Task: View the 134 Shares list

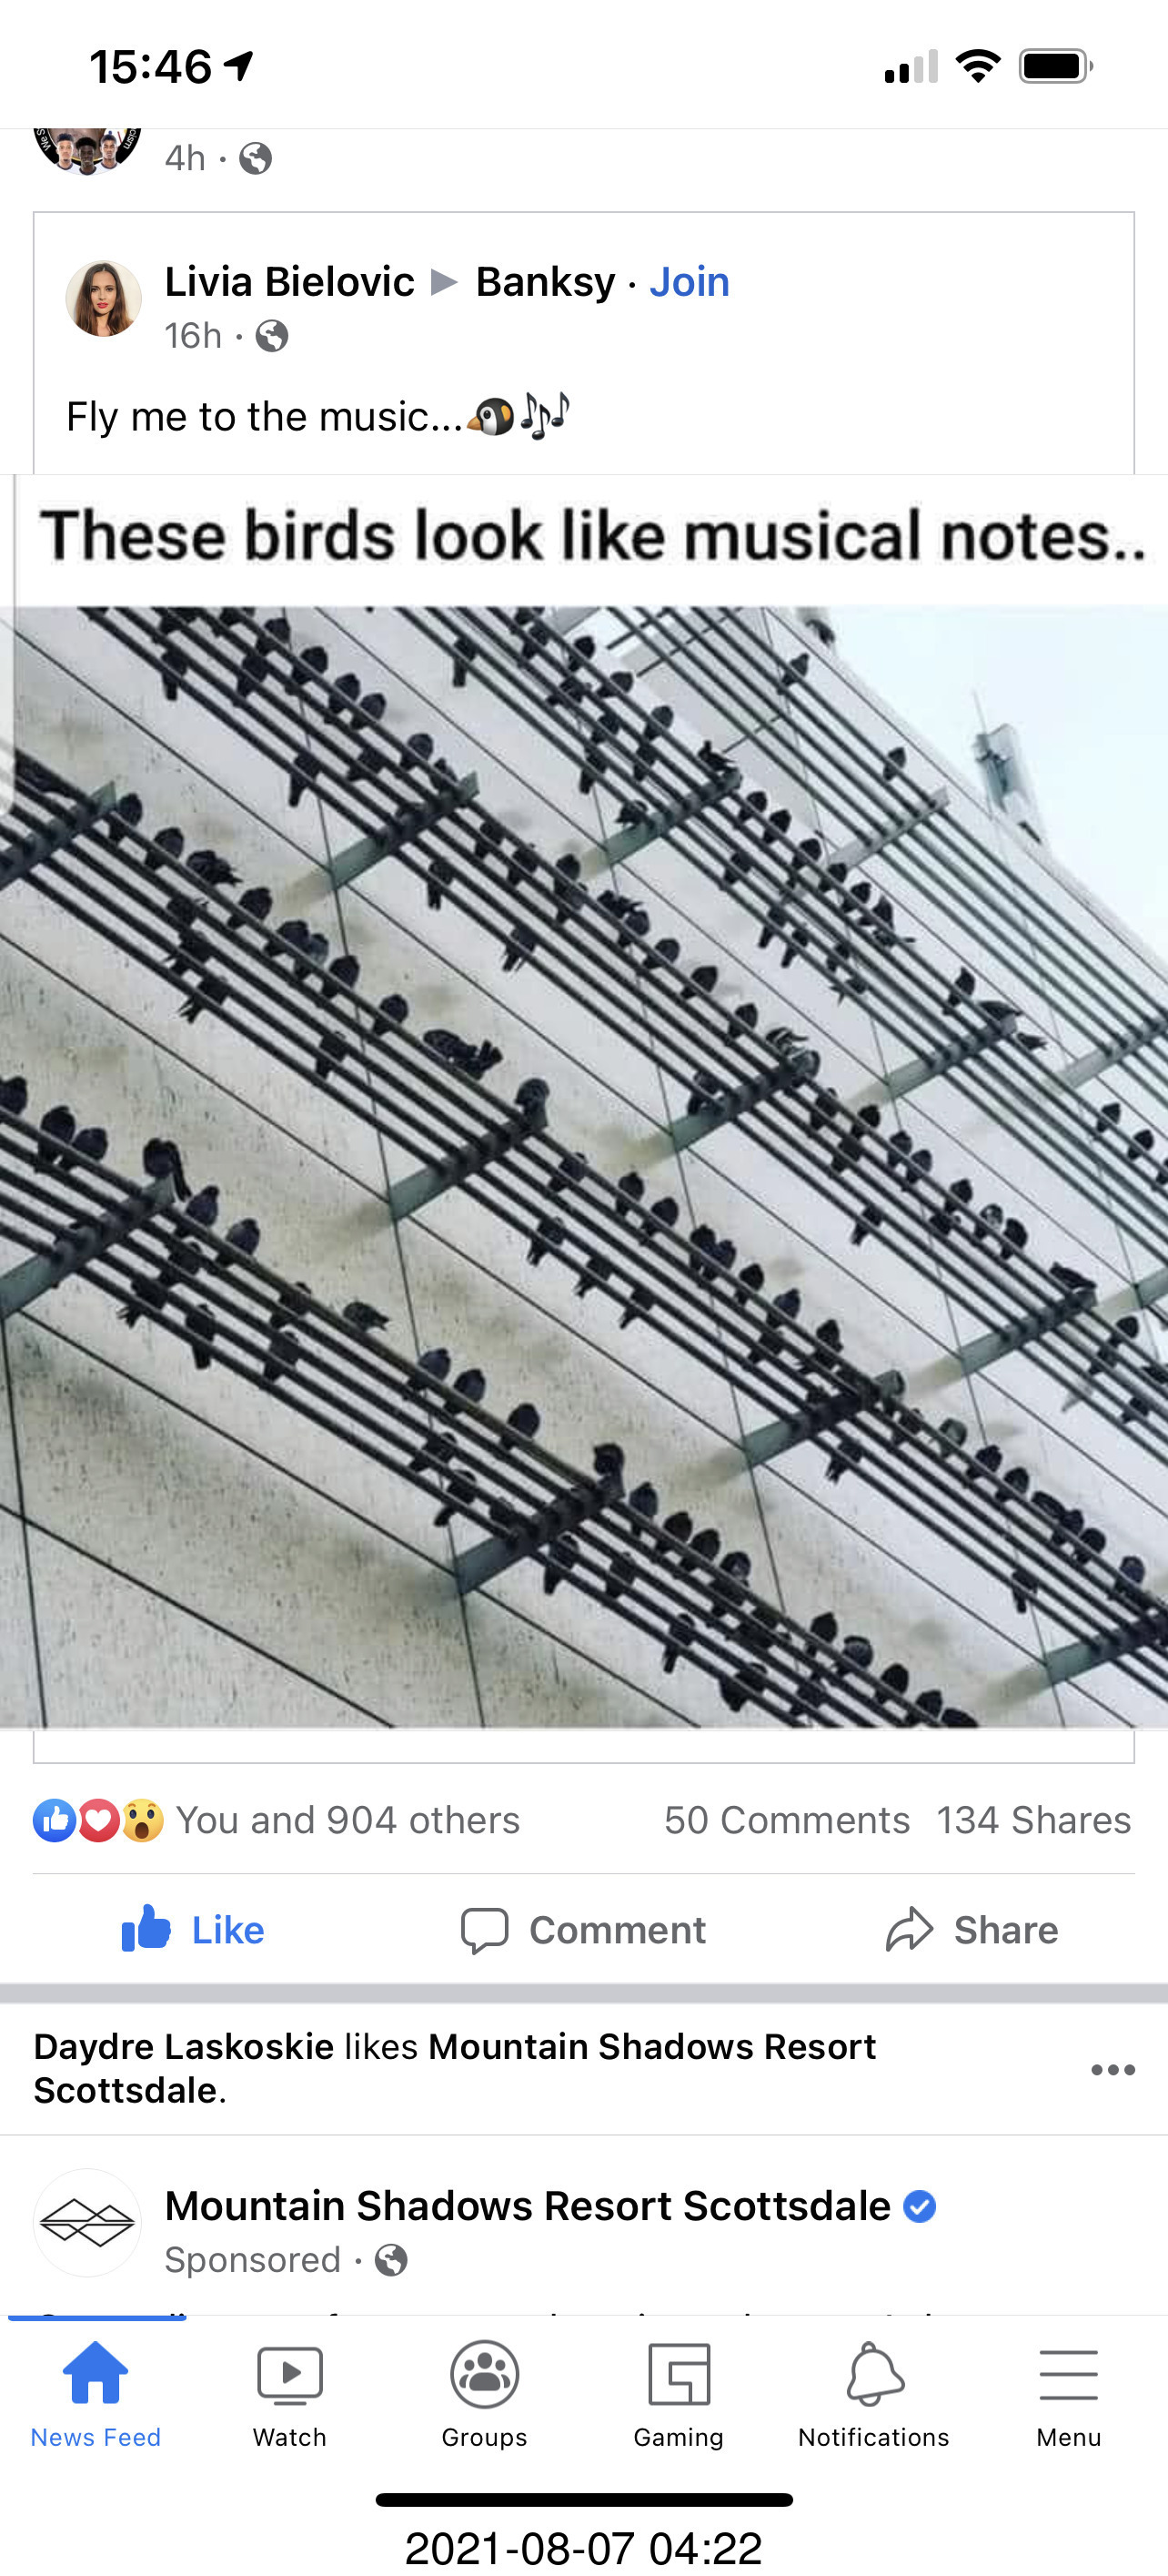Action: pyautogui.click(x=1034, y=1820)
